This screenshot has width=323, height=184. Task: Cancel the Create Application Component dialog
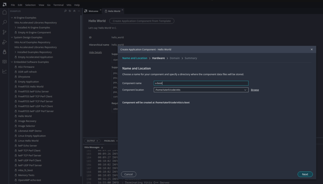tap(129, 174)
